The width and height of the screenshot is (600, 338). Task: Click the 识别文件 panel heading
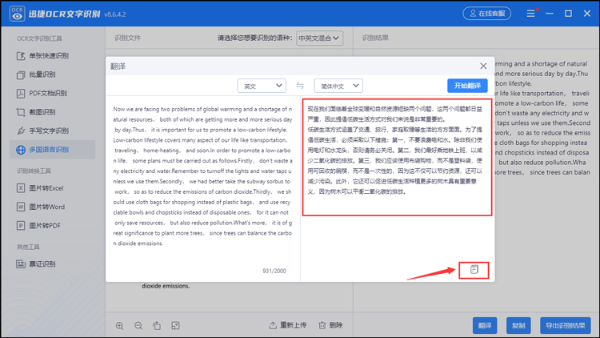(128, 38)
